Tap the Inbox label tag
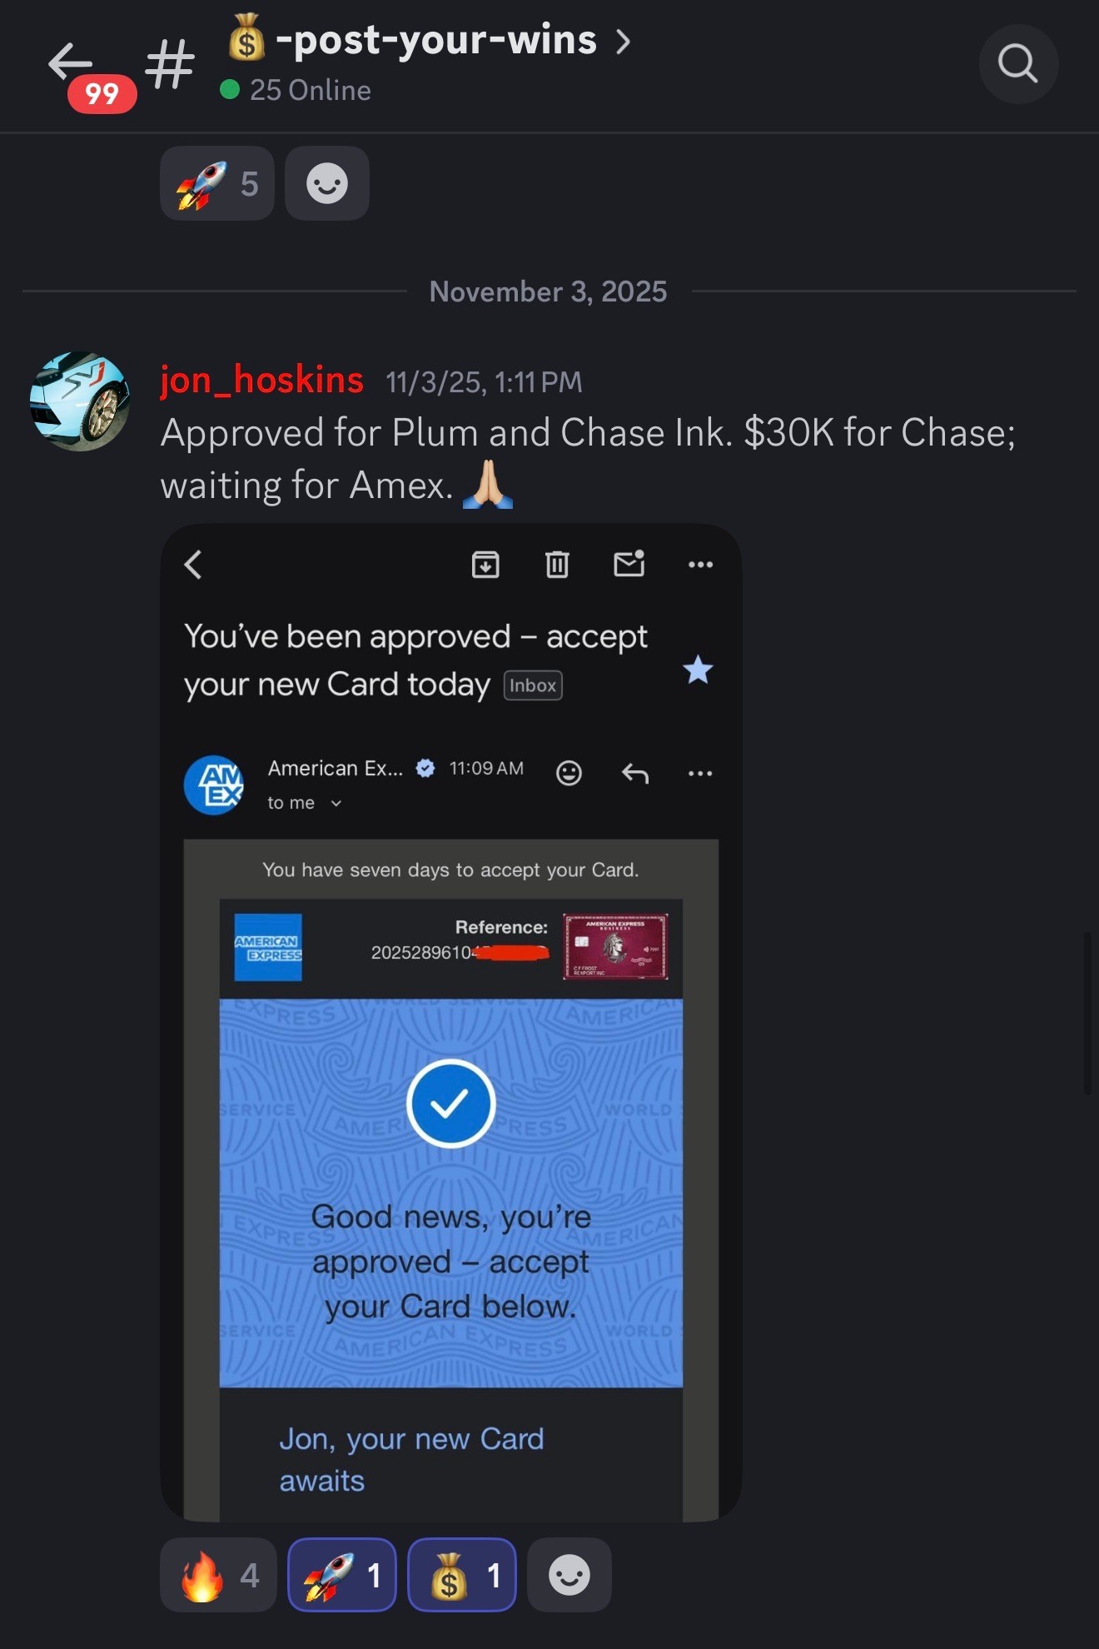The width and height of the screenshot is (1099, 1649). point(533,685)
